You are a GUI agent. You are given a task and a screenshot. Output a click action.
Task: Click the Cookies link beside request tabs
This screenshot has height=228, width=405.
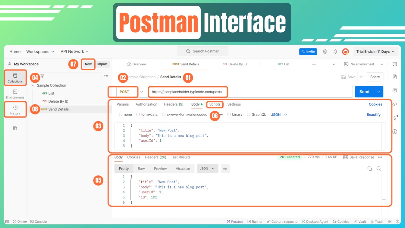click(375, 104)
